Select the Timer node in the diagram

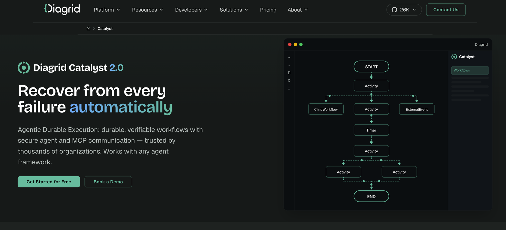pos(371,130)
